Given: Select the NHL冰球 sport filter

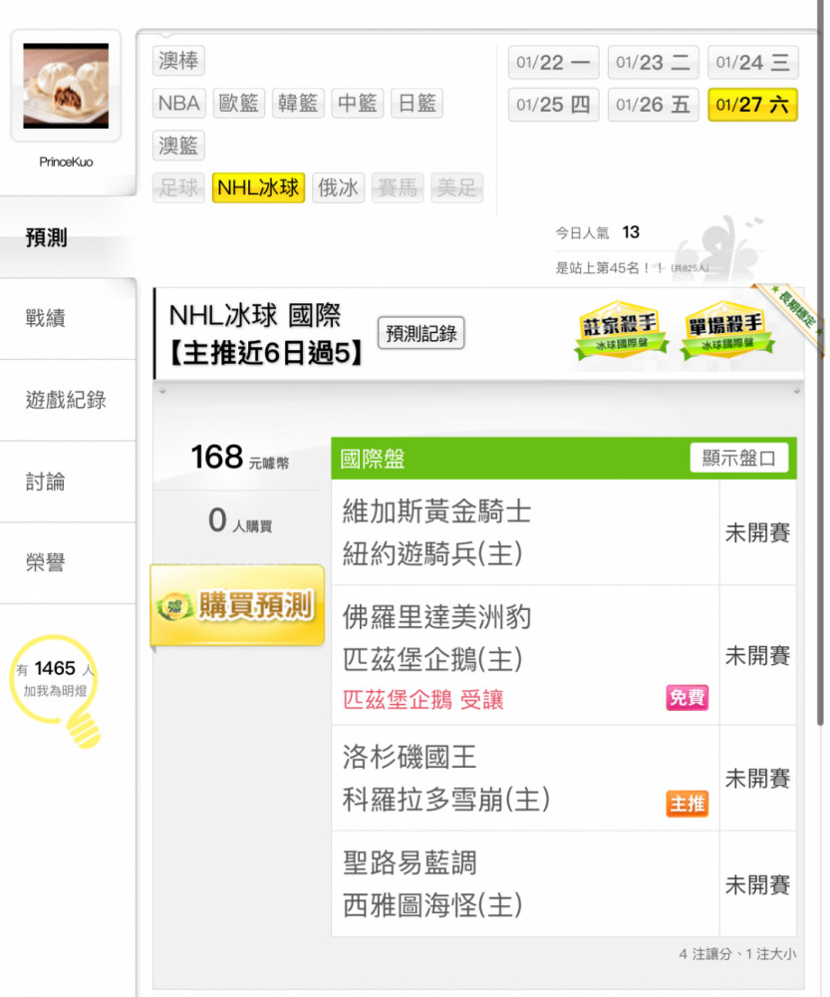Looking at the screenshot, I should 258,187.
